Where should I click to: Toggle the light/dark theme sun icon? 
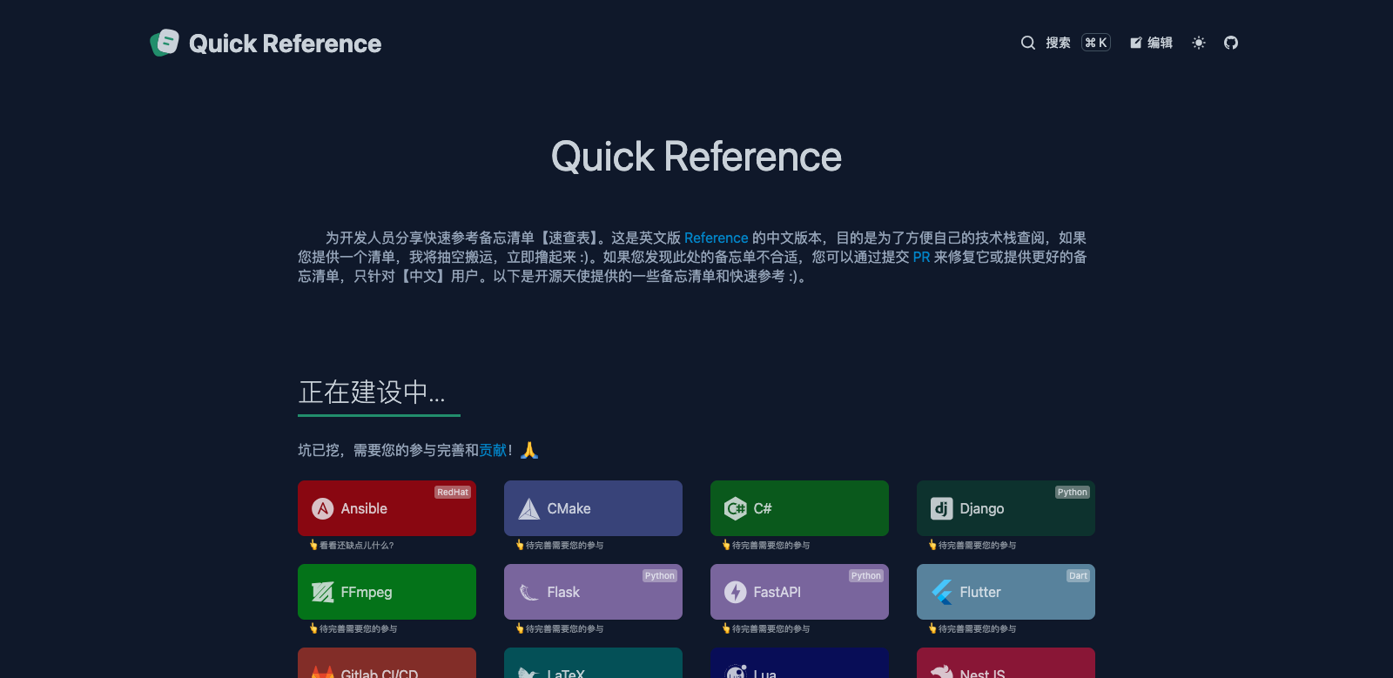point(1199,43)
